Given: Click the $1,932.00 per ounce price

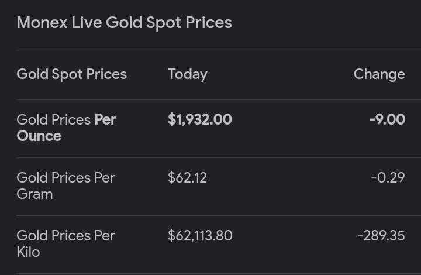Looking at the screenshot, I should tap(199, 119).
